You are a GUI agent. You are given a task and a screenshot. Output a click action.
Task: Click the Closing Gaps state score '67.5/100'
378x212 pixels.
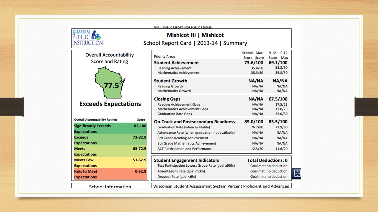[x=278, y=99]
